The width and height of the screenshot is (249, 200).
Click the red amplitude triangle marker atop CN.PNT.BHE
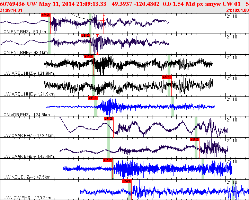(x=97, y=35)
